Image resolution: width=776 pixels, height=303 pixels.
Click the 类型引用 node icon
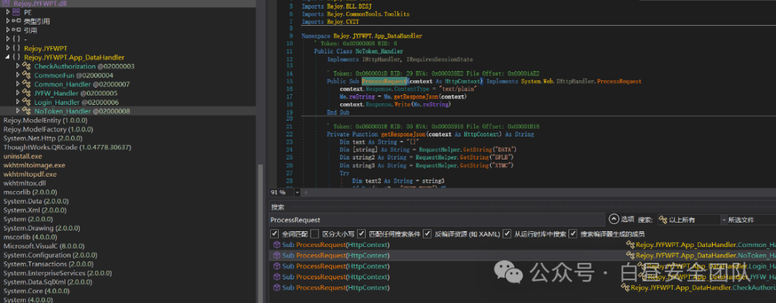tap(17, 22)
